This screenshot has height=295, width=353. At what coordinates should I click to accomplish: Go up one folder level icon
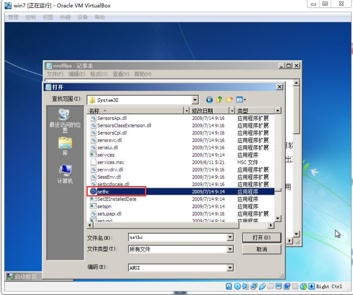pos(219,100)
